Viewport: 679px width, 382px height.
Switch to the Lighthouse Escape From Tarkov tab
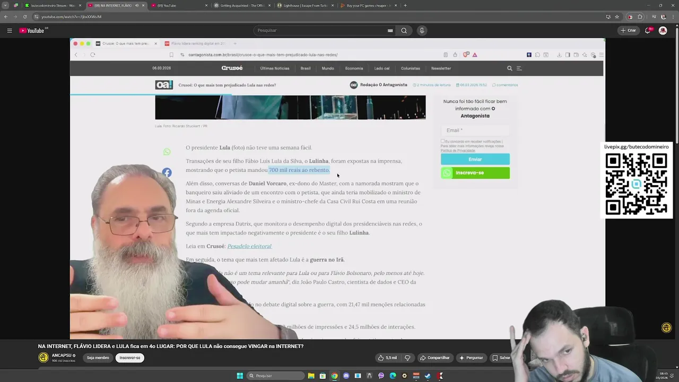coord(305,5)
